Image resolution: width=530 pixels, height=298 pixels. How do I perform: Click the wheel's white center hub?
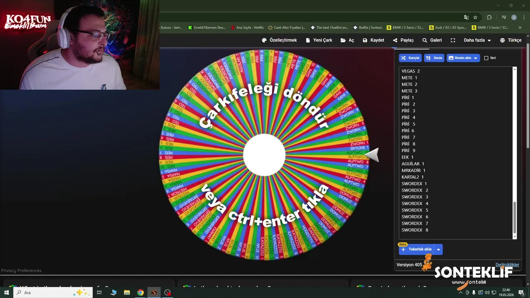point(264,155)
